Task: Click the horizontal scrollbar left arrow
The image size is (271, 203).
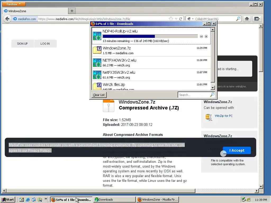Action: (x=4, y=191)
